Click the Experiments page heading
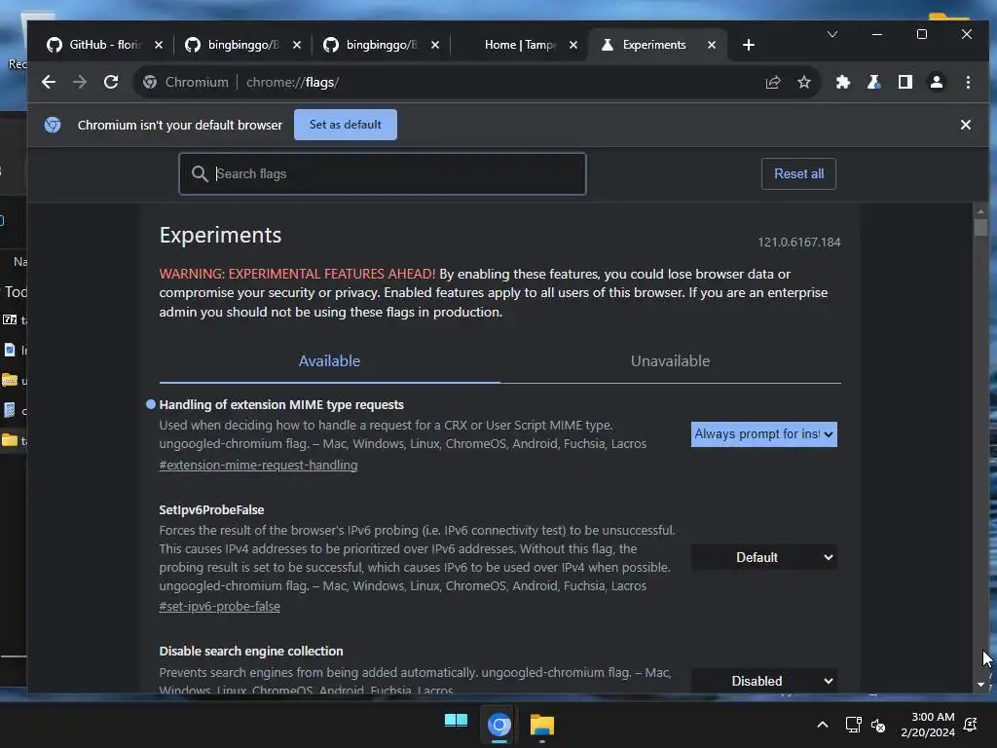The image size is (997, 748). coord(220,236)
